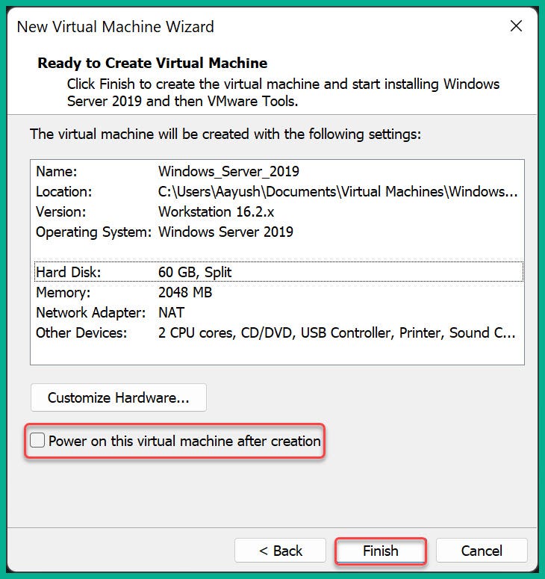Screen dimensions: 545x579
Task: Close the New Virtual Machine Wizard dialog
Action: [x=516, y=26]
